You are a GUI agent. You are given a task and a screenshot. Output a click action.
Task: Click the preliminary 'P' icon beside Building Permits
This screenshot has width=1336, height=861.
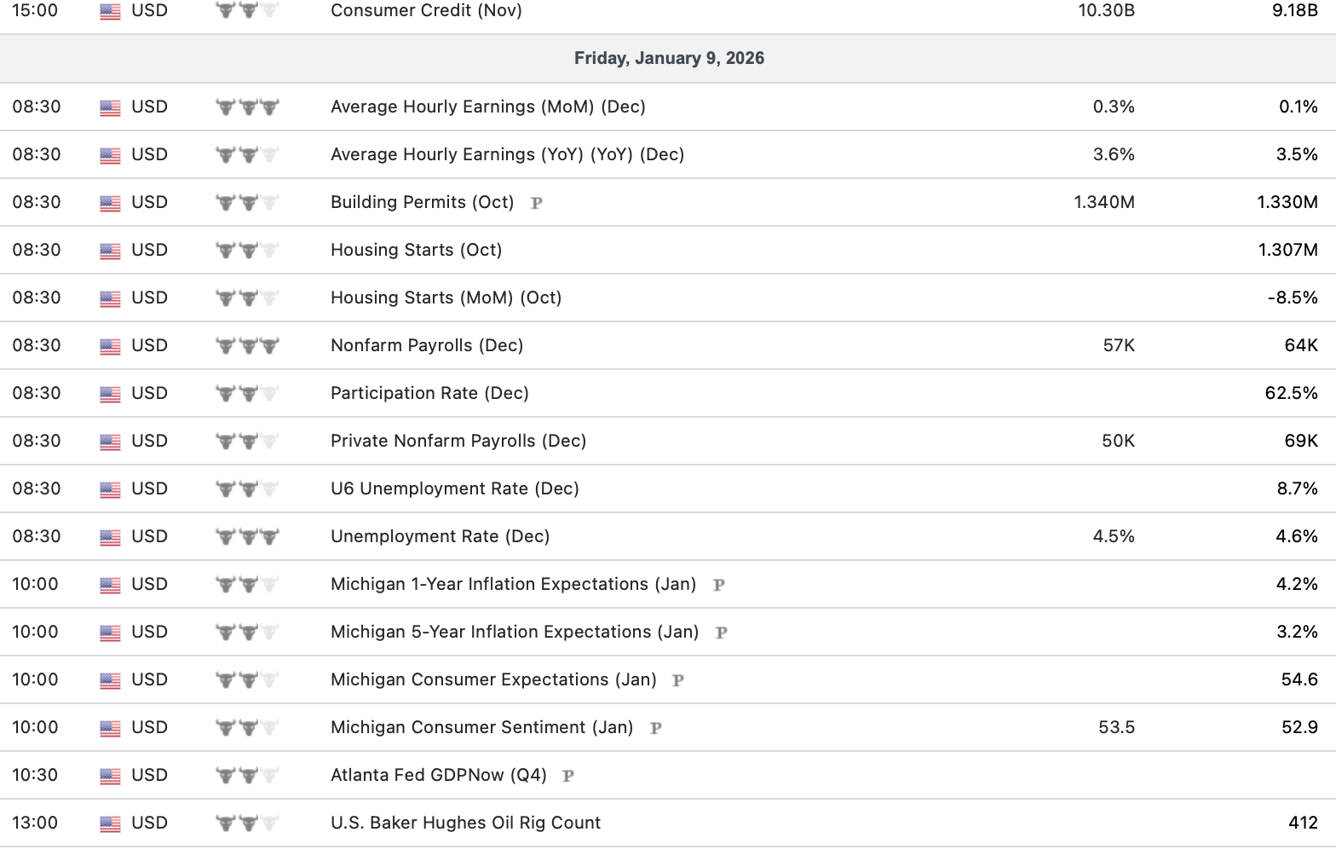point(537,203)
